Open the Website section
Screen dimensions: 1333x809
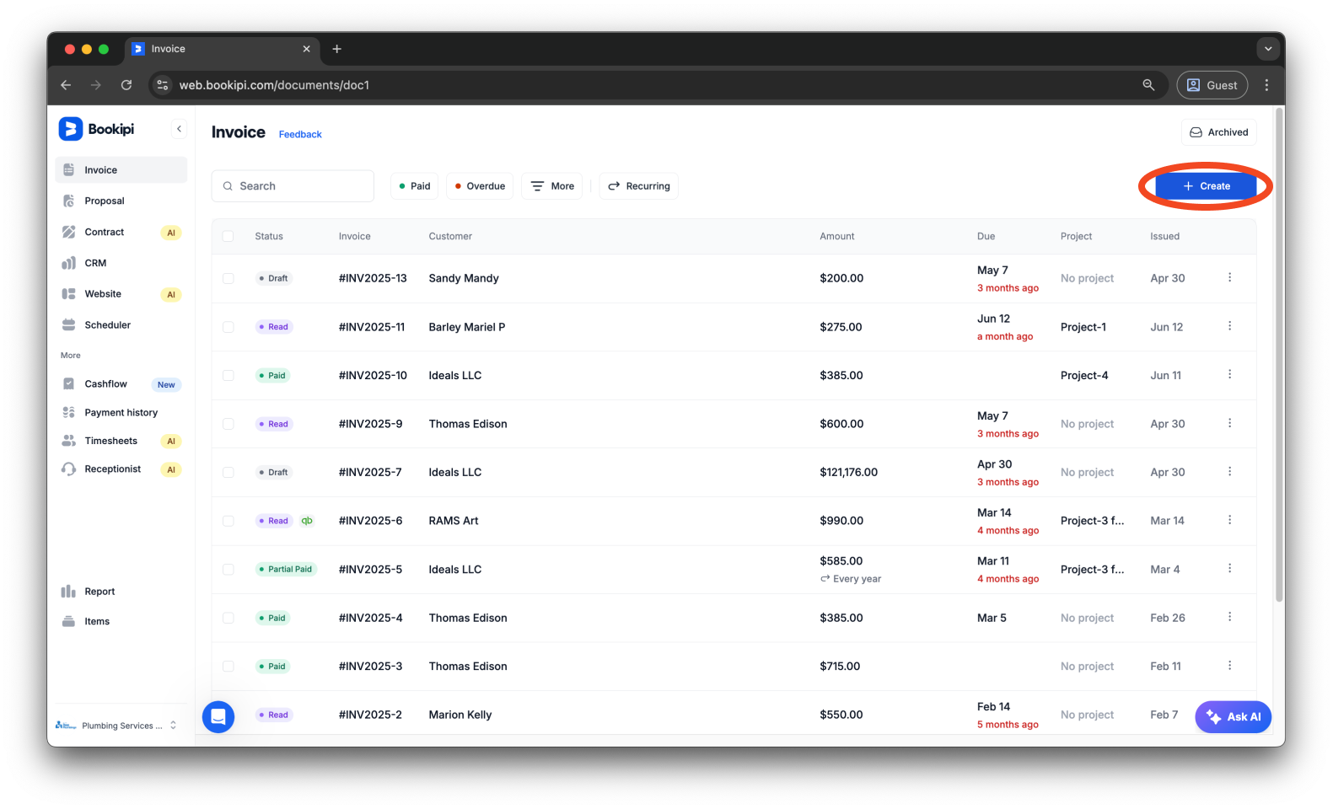[121, 294]
